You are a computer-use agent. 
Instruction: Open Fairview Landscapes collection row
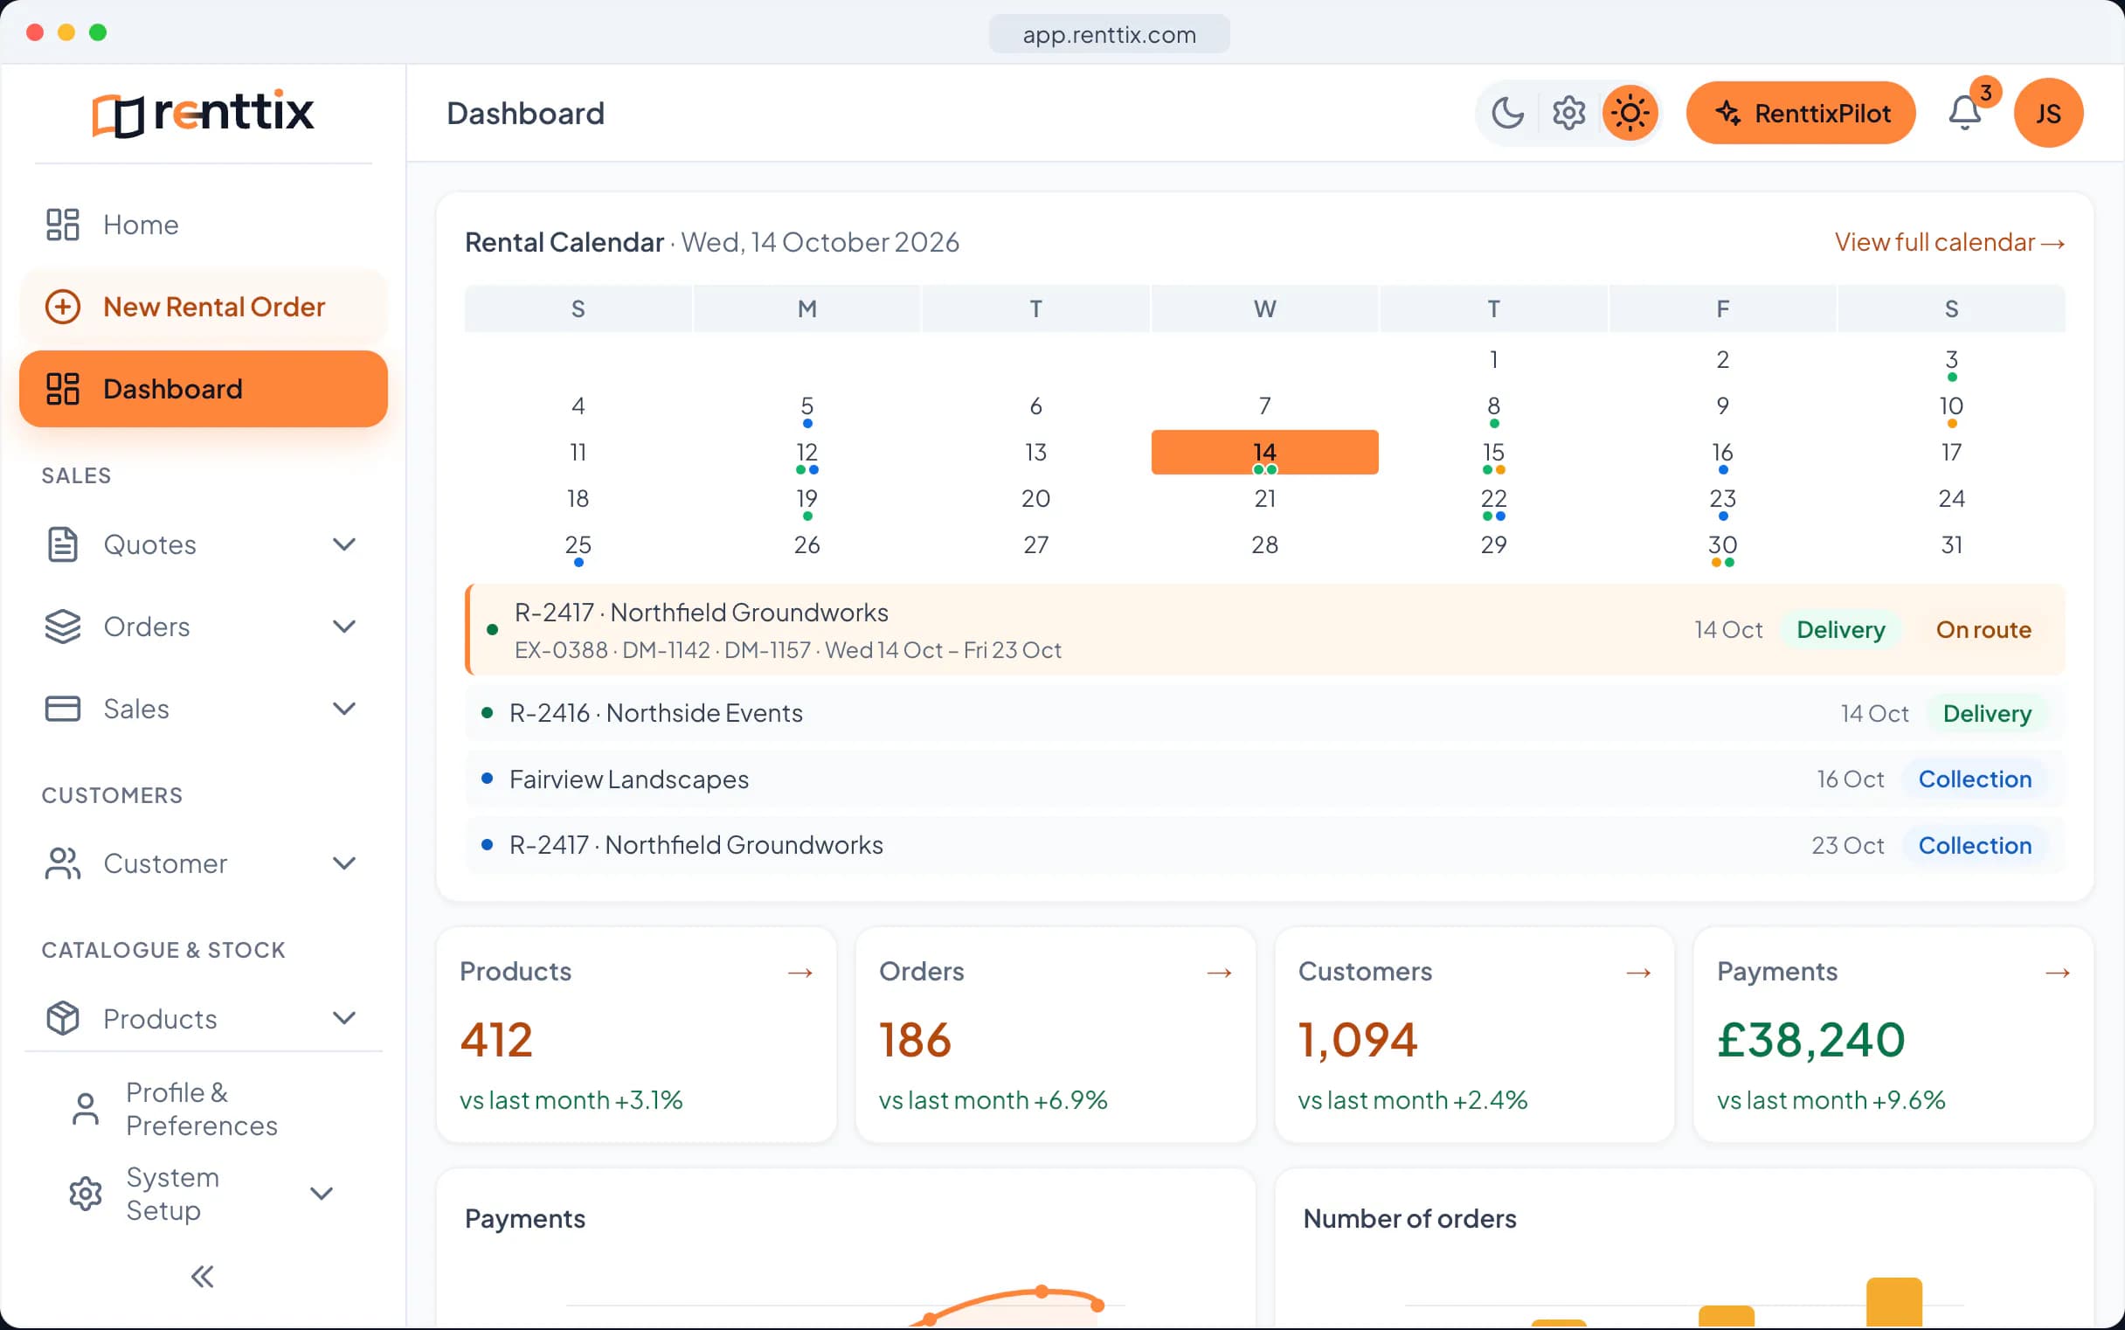1265,779
